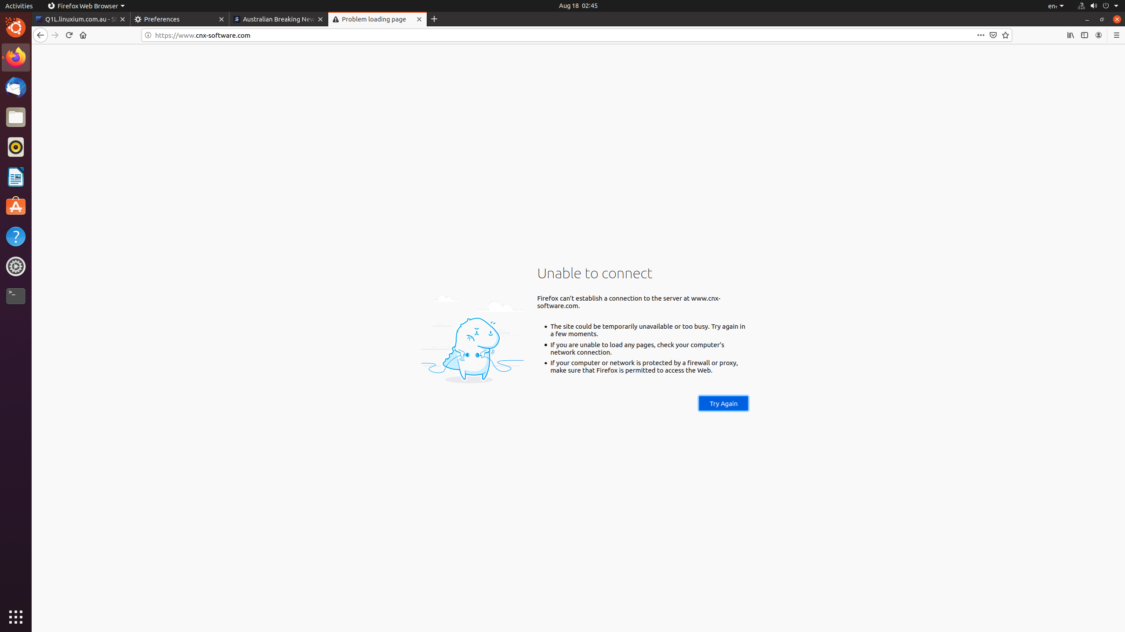Expand Firefox Web Browser app menu
1125x632 pixels.
tap(86, 6)
